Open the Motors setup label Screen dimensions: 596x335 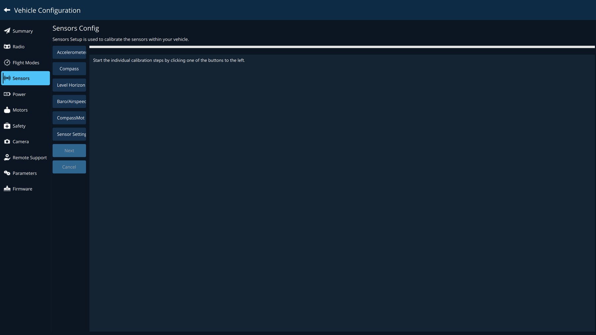click(20, 110)
